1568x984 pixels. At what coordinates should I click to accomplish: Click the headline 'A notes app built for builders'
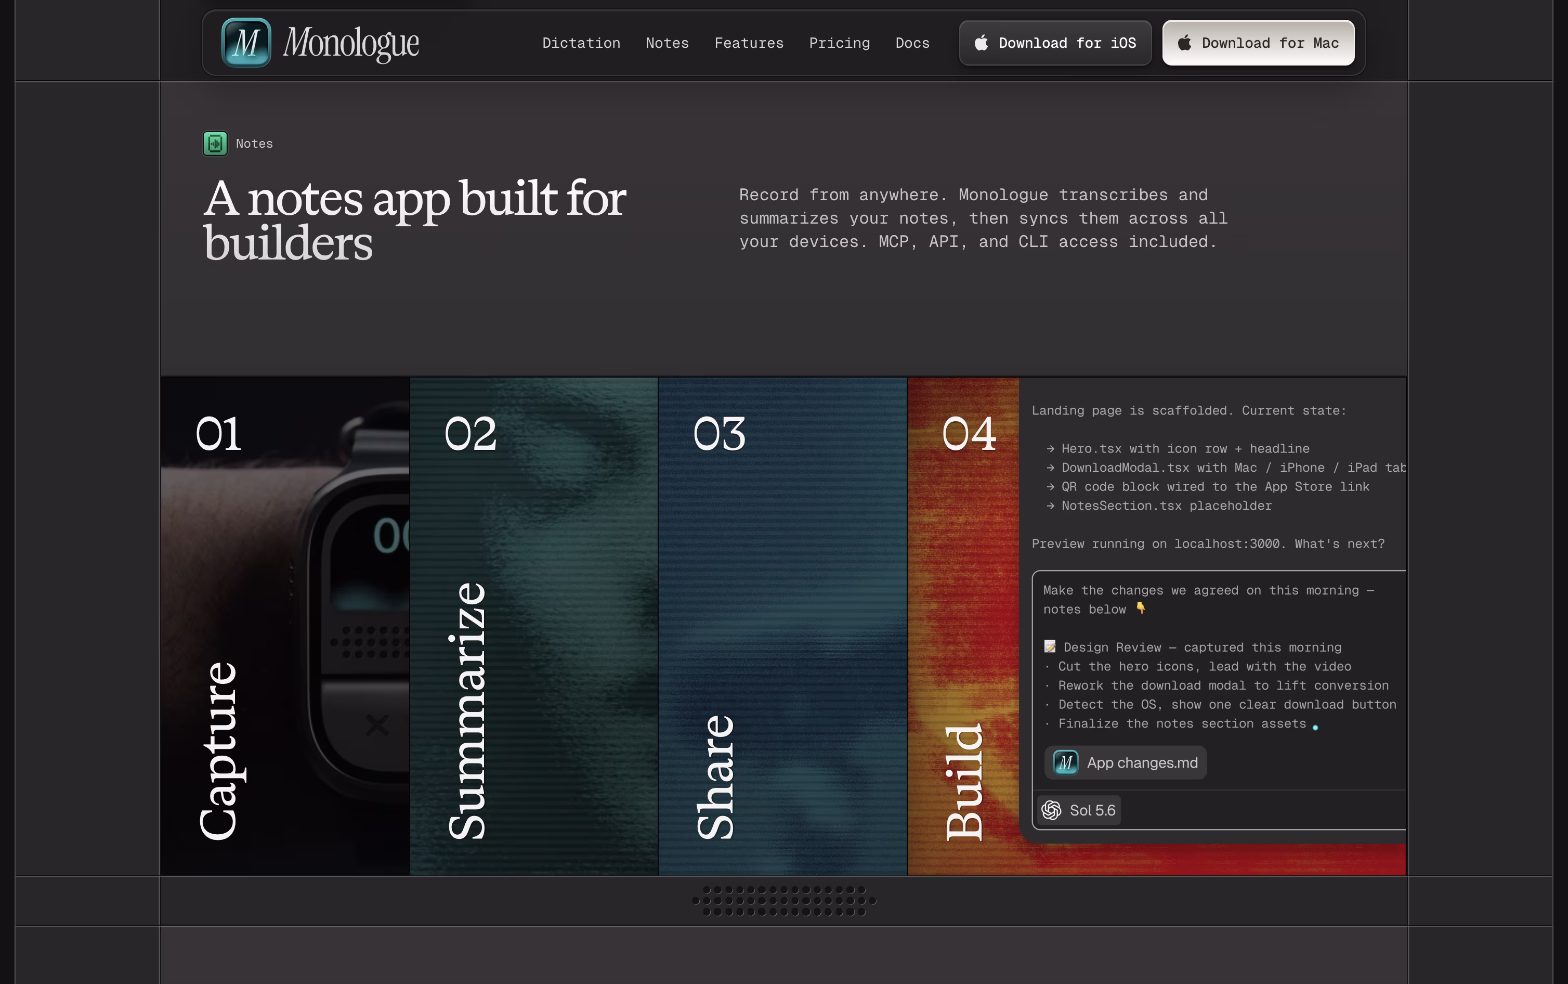click(414, 220)
